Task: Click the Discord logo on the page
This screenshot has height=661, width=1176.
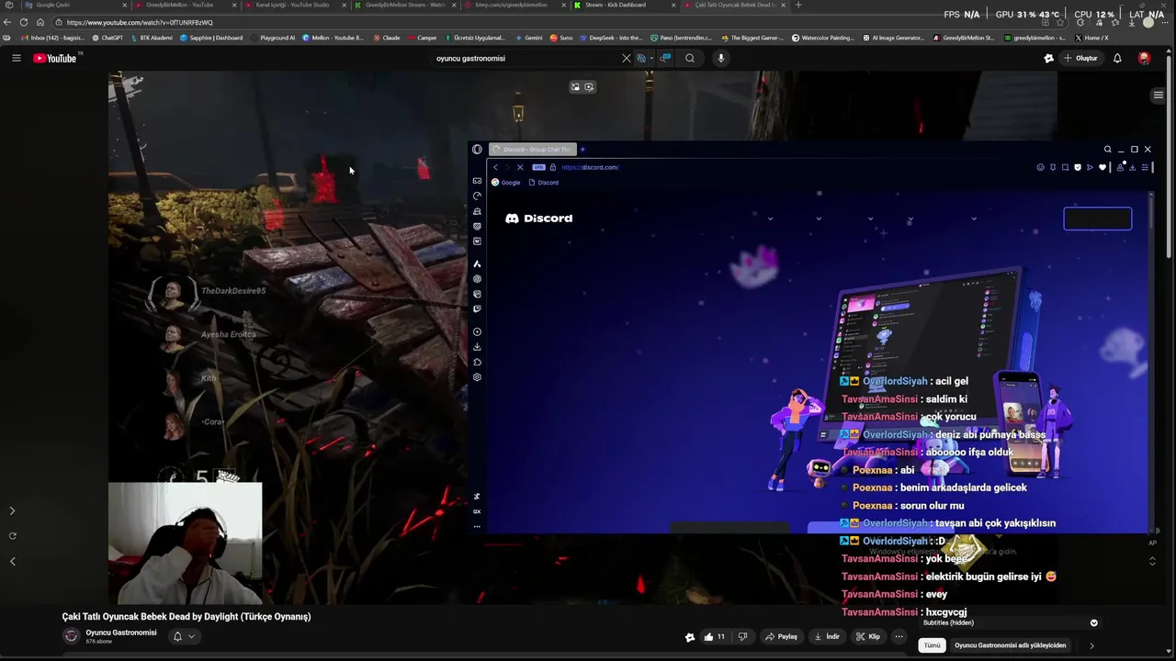Action: click(x=538, y=218)
